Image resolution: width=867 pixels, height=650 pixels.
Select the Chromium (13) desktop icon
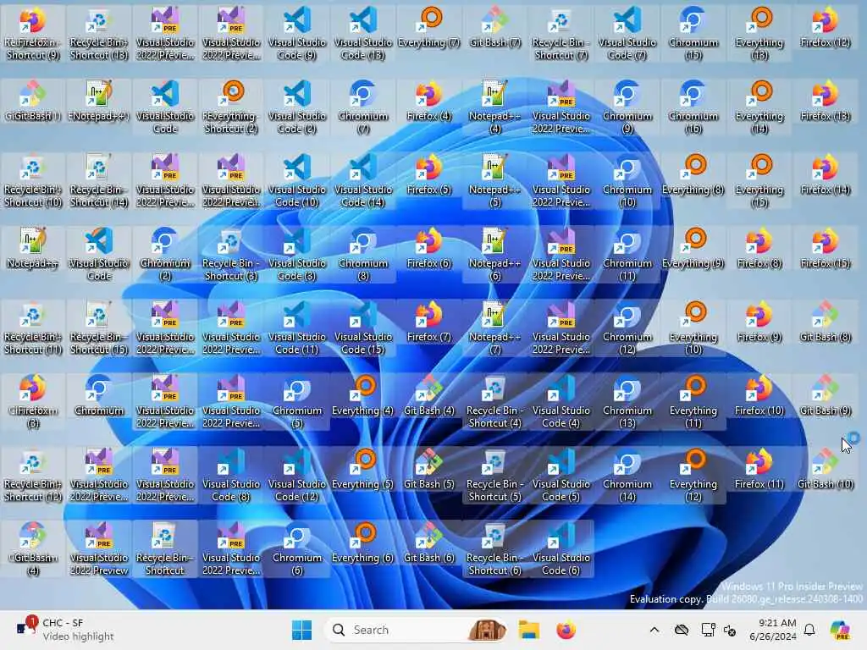[x=627, y=401]
